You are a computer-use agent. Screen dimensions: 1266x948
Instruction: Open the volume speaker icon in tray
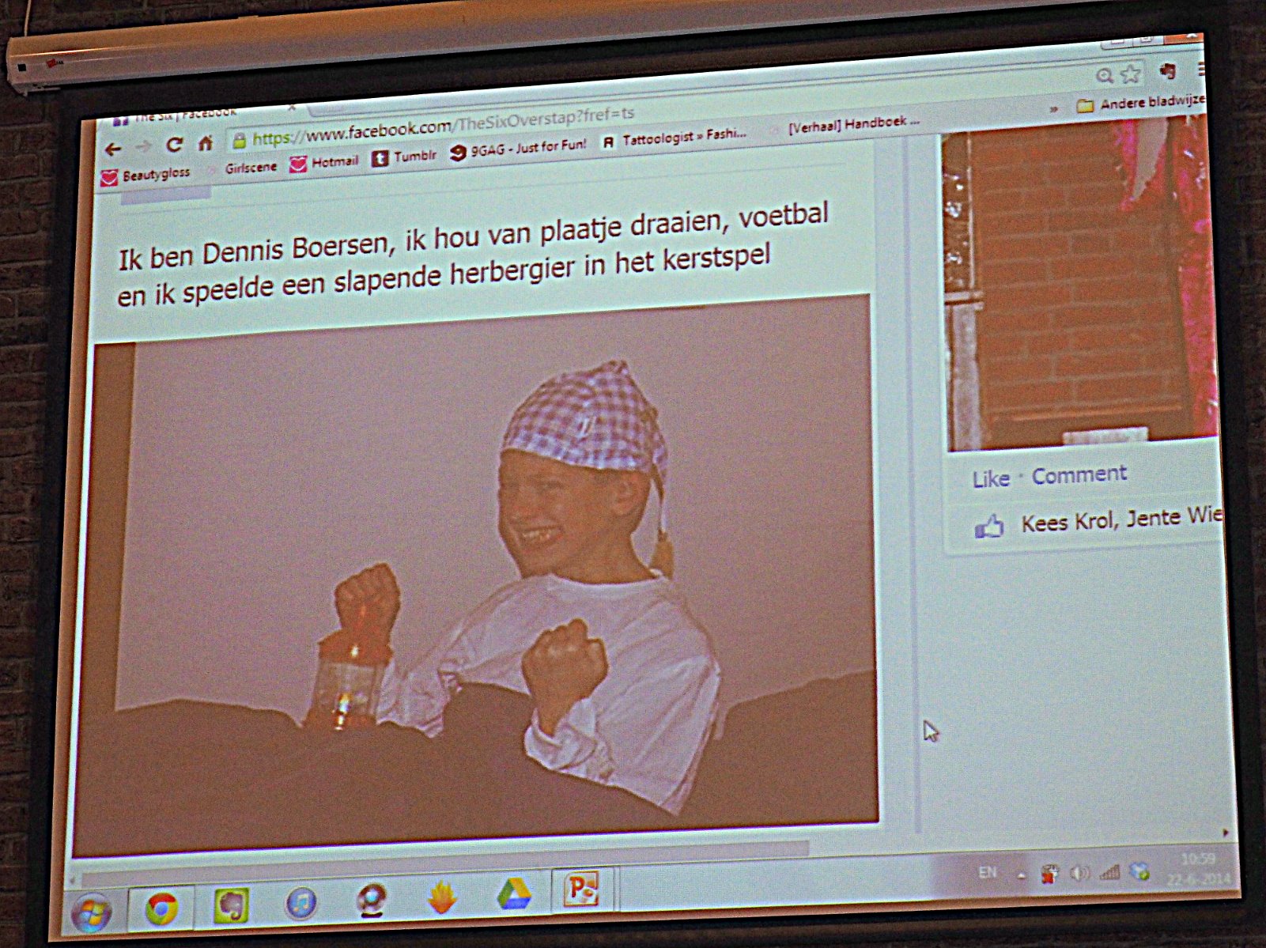pyautogui.click(x=1079, y=872)
